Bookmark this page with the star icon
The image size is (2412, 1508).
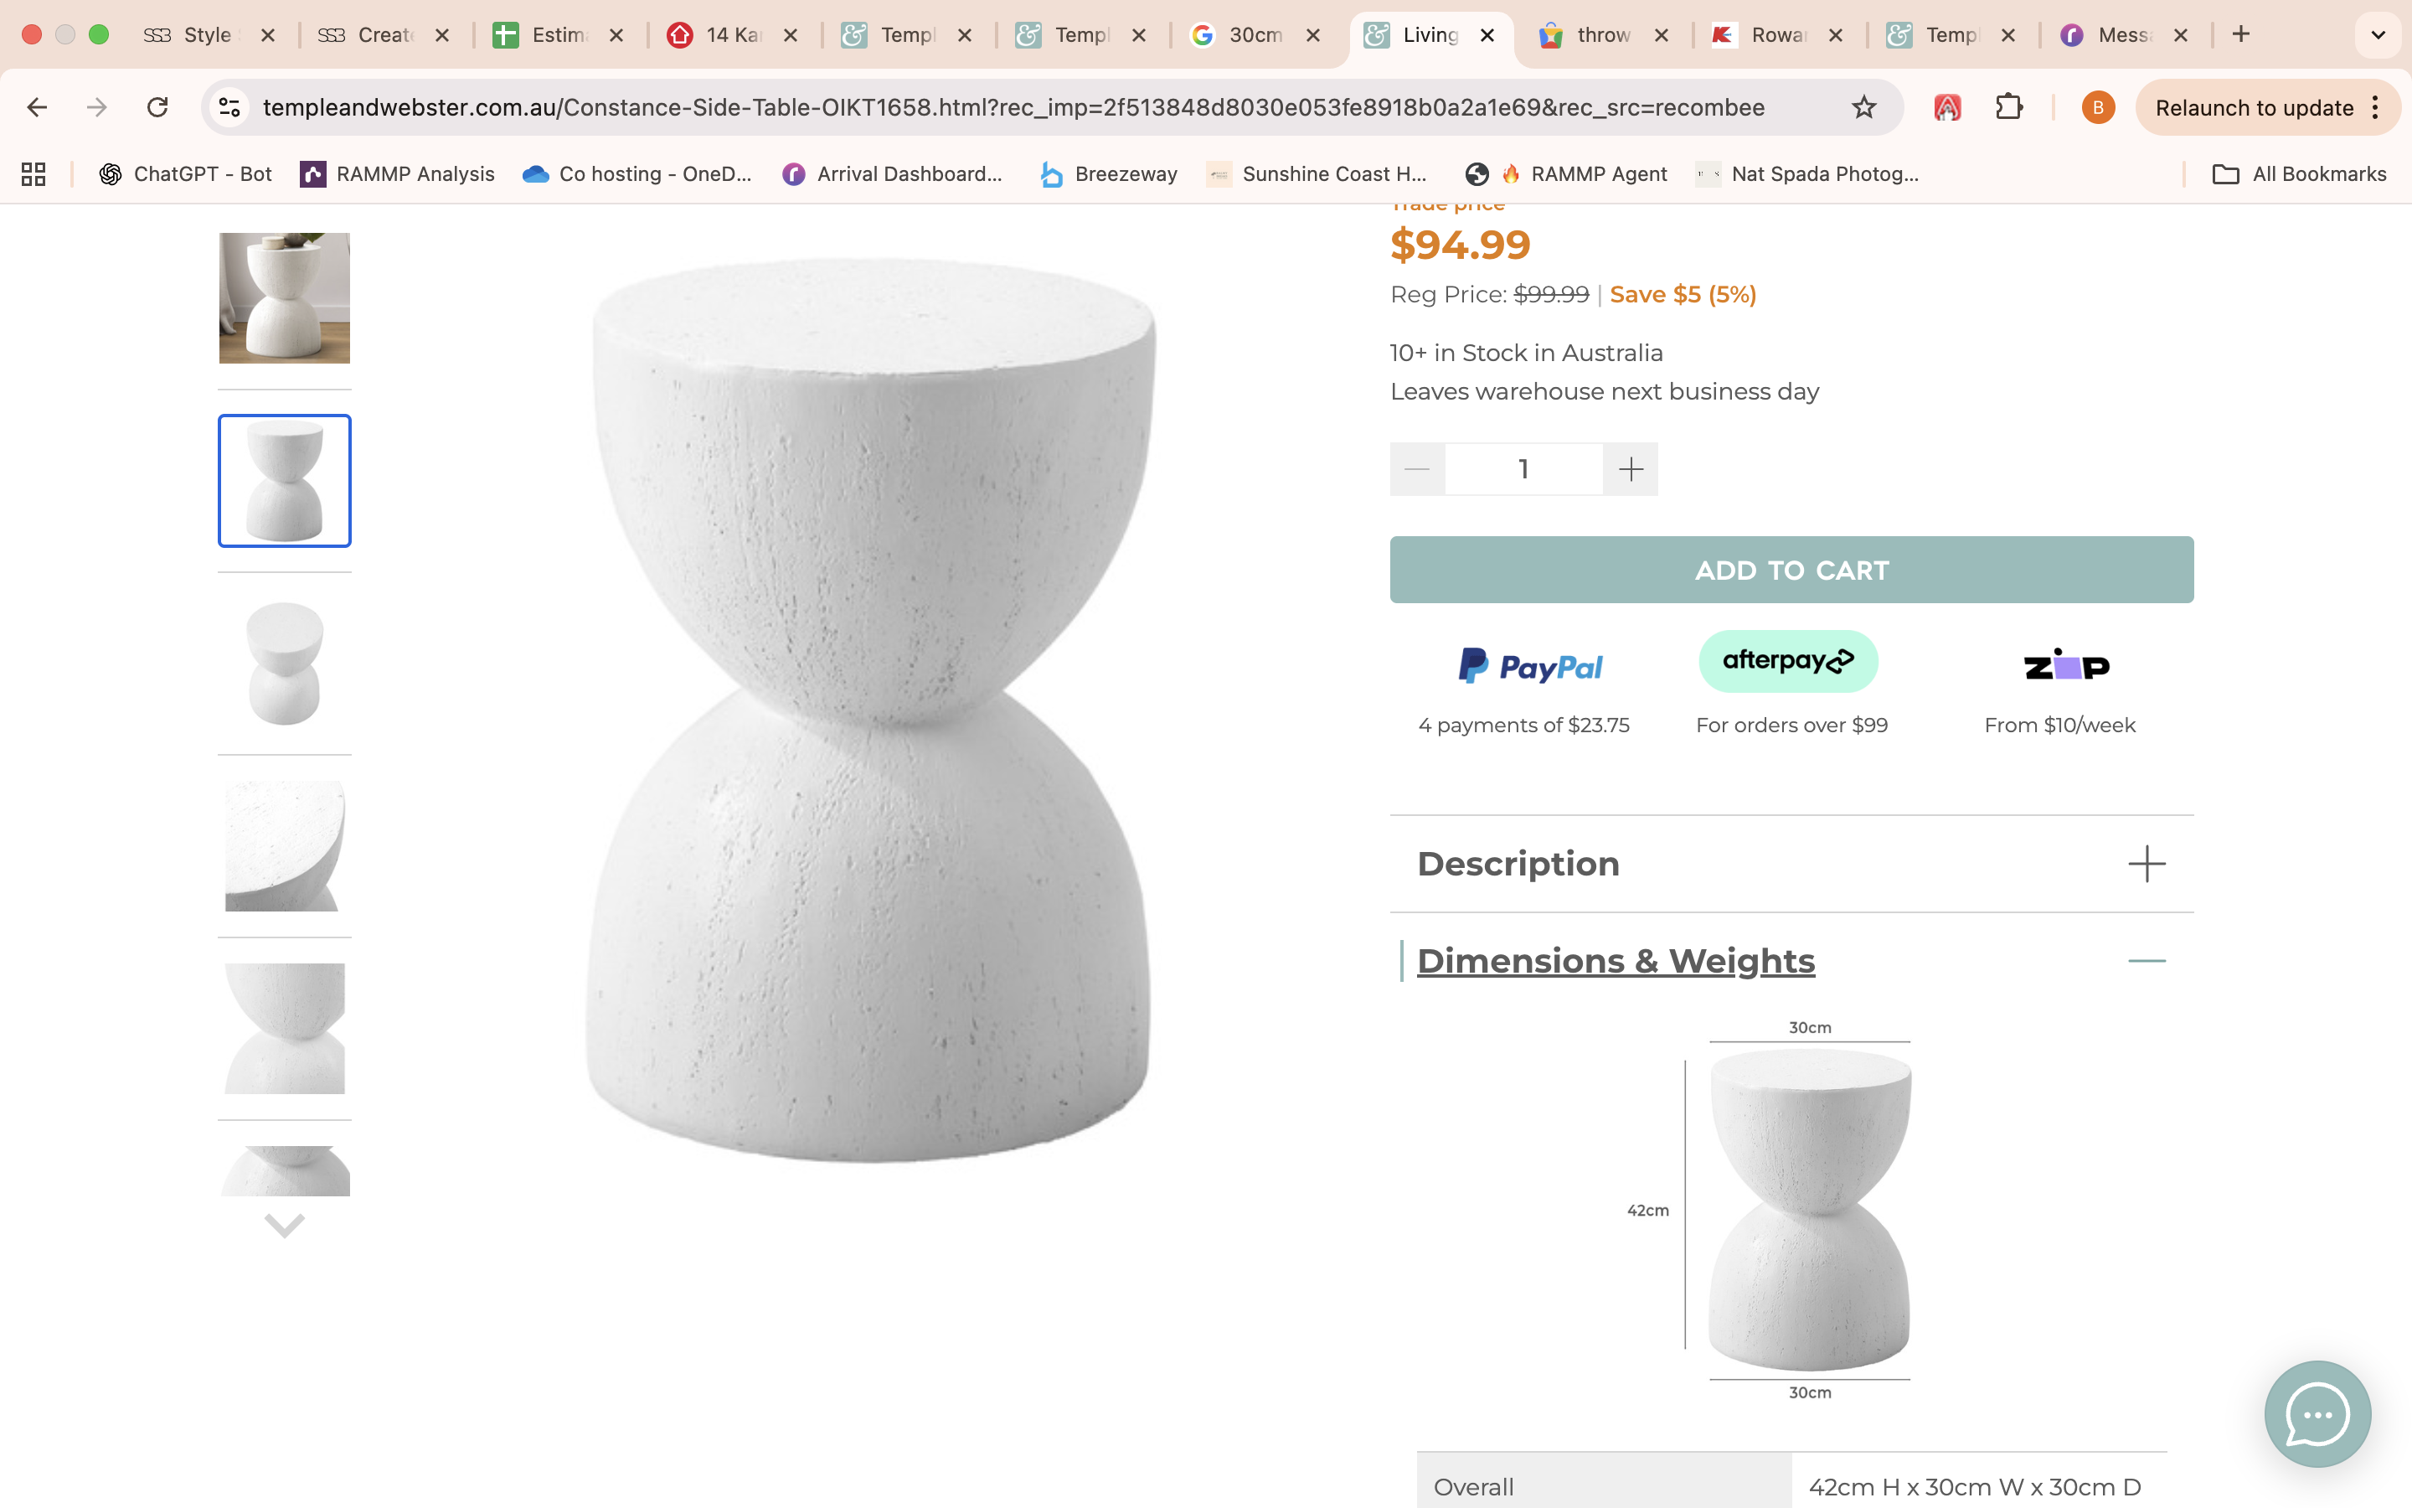pos(1863,108)
